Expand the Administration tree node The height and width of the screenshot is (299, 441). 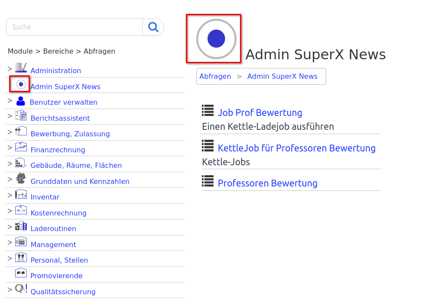coord(10,69)
